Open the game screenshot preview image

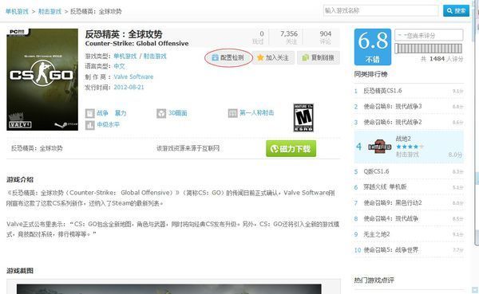point(169,288)
